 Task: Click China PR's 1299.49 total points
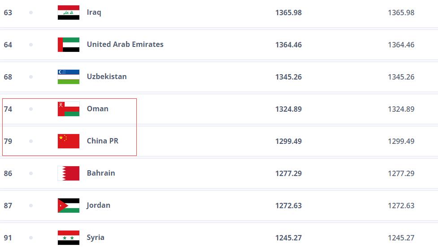click(x=288, y=141)
